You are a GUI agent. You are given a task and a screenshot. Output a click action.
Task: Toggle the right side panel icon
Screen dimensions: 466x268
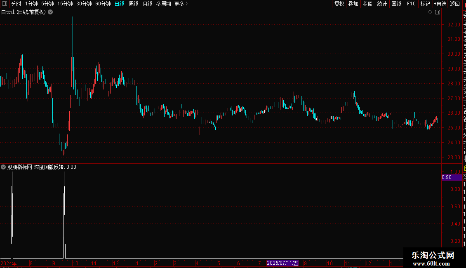click(x=438, y=12)
